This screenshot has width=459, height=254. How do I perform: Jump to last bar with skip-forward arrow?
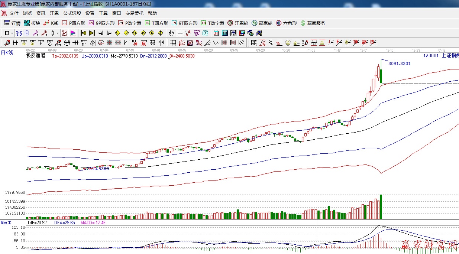(92, 33)
